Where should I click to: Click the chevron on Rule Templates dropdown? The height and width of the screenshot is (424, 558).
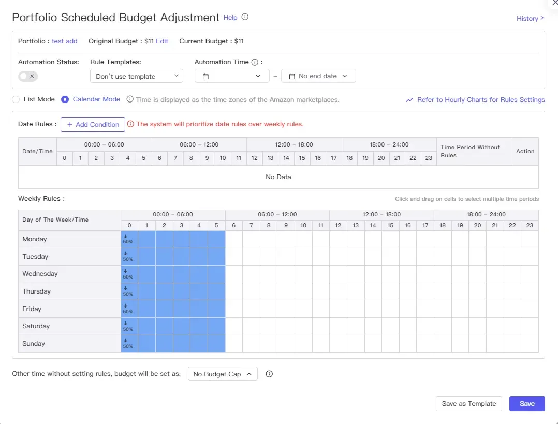(x=176, y=76)
